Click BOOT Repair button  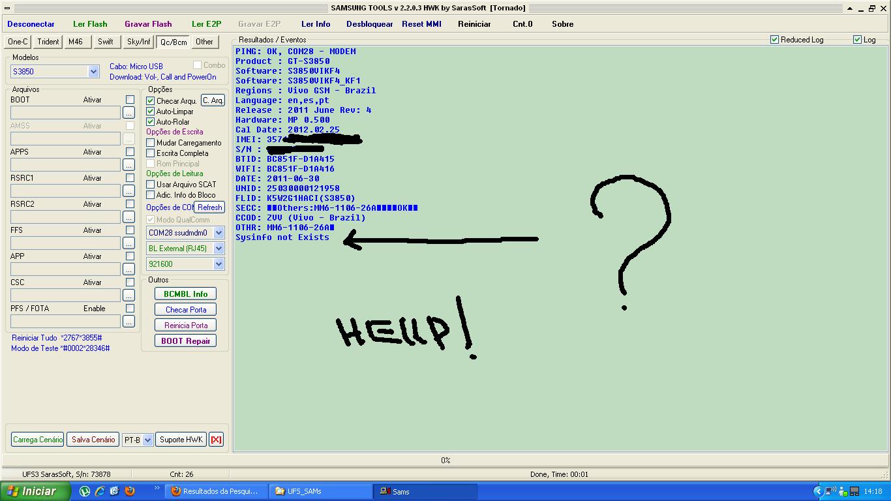[185, 341]
